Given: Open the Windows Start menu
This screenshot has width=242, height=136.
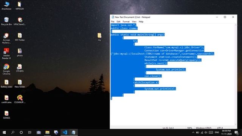Looking at the screenshot, I should tap(4, 133).
